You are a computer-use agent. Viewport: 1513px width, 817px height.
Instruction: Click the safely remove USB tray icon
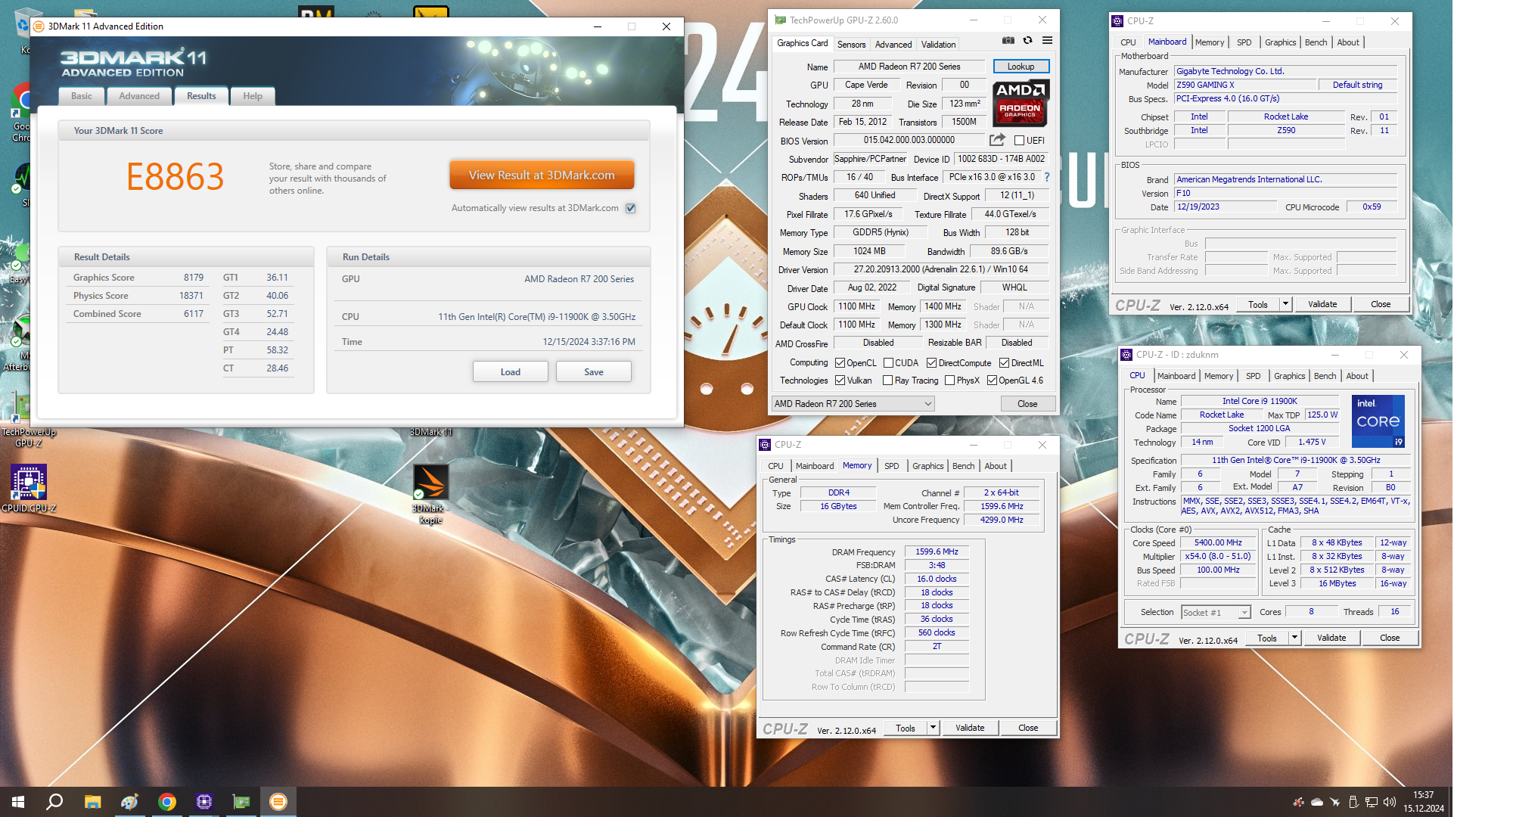click(1353, 802)
